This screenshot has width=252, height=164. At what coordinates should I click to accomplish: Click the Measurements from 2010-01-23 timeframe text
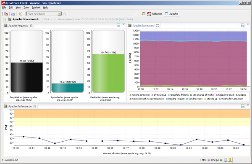pos(95,19)
